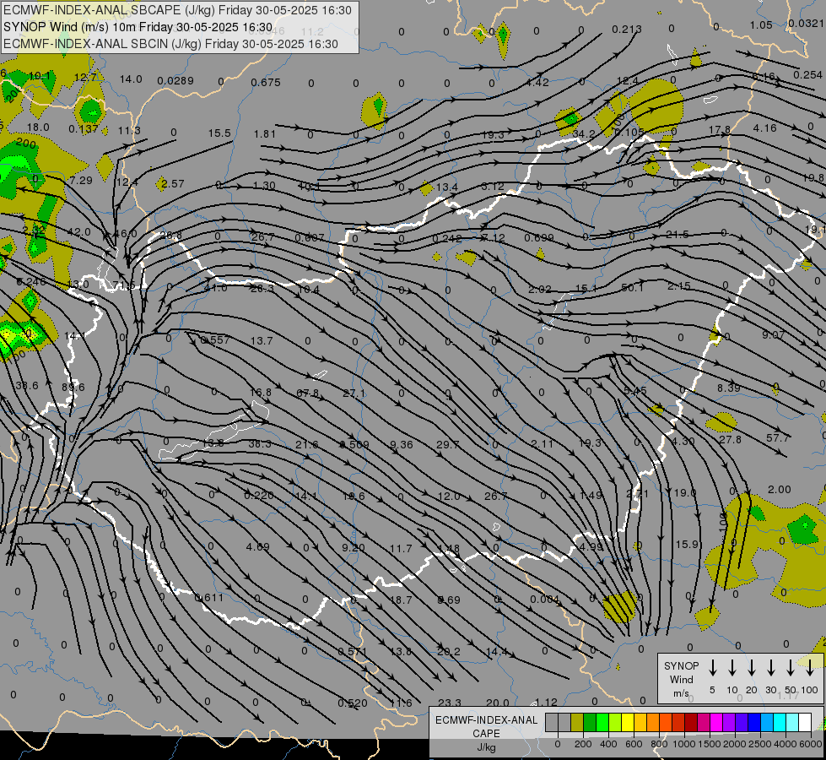Click the map value 0.0289
Viewport: 826px width, 760px height.
(x=175, y=81)
